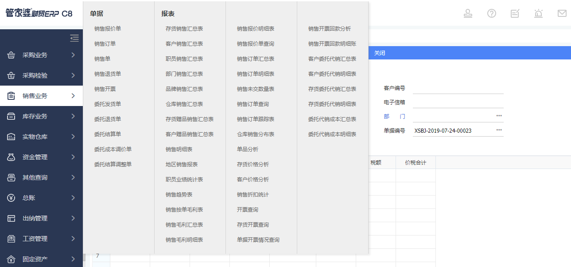This screenshot has height=267, width=571.
Task: Open the 单据编号 ellipsis picker
Action: 499,130
